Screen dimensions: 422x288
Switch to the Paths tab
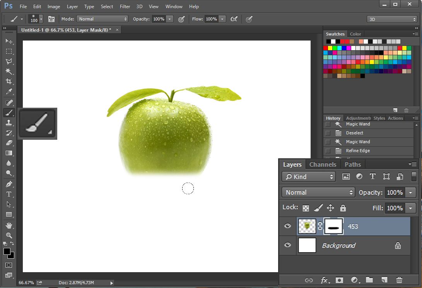352,164
